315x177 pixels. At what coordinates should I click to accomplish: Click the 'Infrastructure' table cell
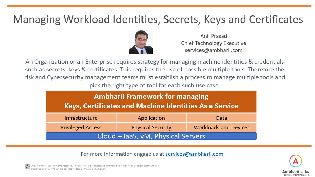tap(81, 118)
